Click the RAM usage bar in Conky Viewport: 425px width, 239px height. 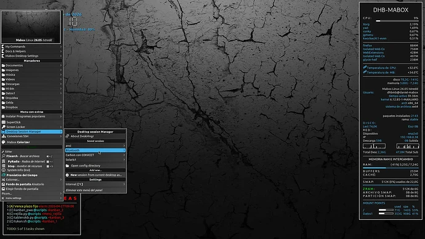click(x=391, y=168)
